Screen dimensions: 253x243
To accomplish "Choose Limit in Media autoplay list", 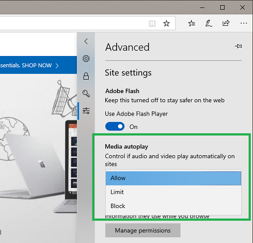I will (173, 192).
